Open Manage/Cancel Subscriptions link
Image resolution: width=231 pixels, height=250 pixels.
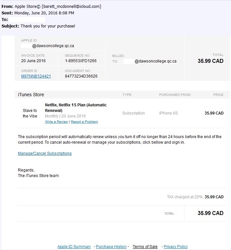(x=45, y=153)
